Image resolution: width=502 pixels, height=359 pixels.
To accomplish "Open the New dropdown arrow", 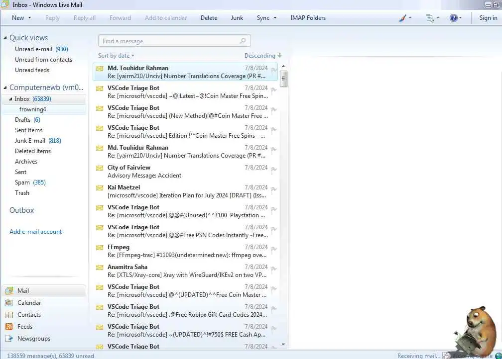I will tap(30, 18).
